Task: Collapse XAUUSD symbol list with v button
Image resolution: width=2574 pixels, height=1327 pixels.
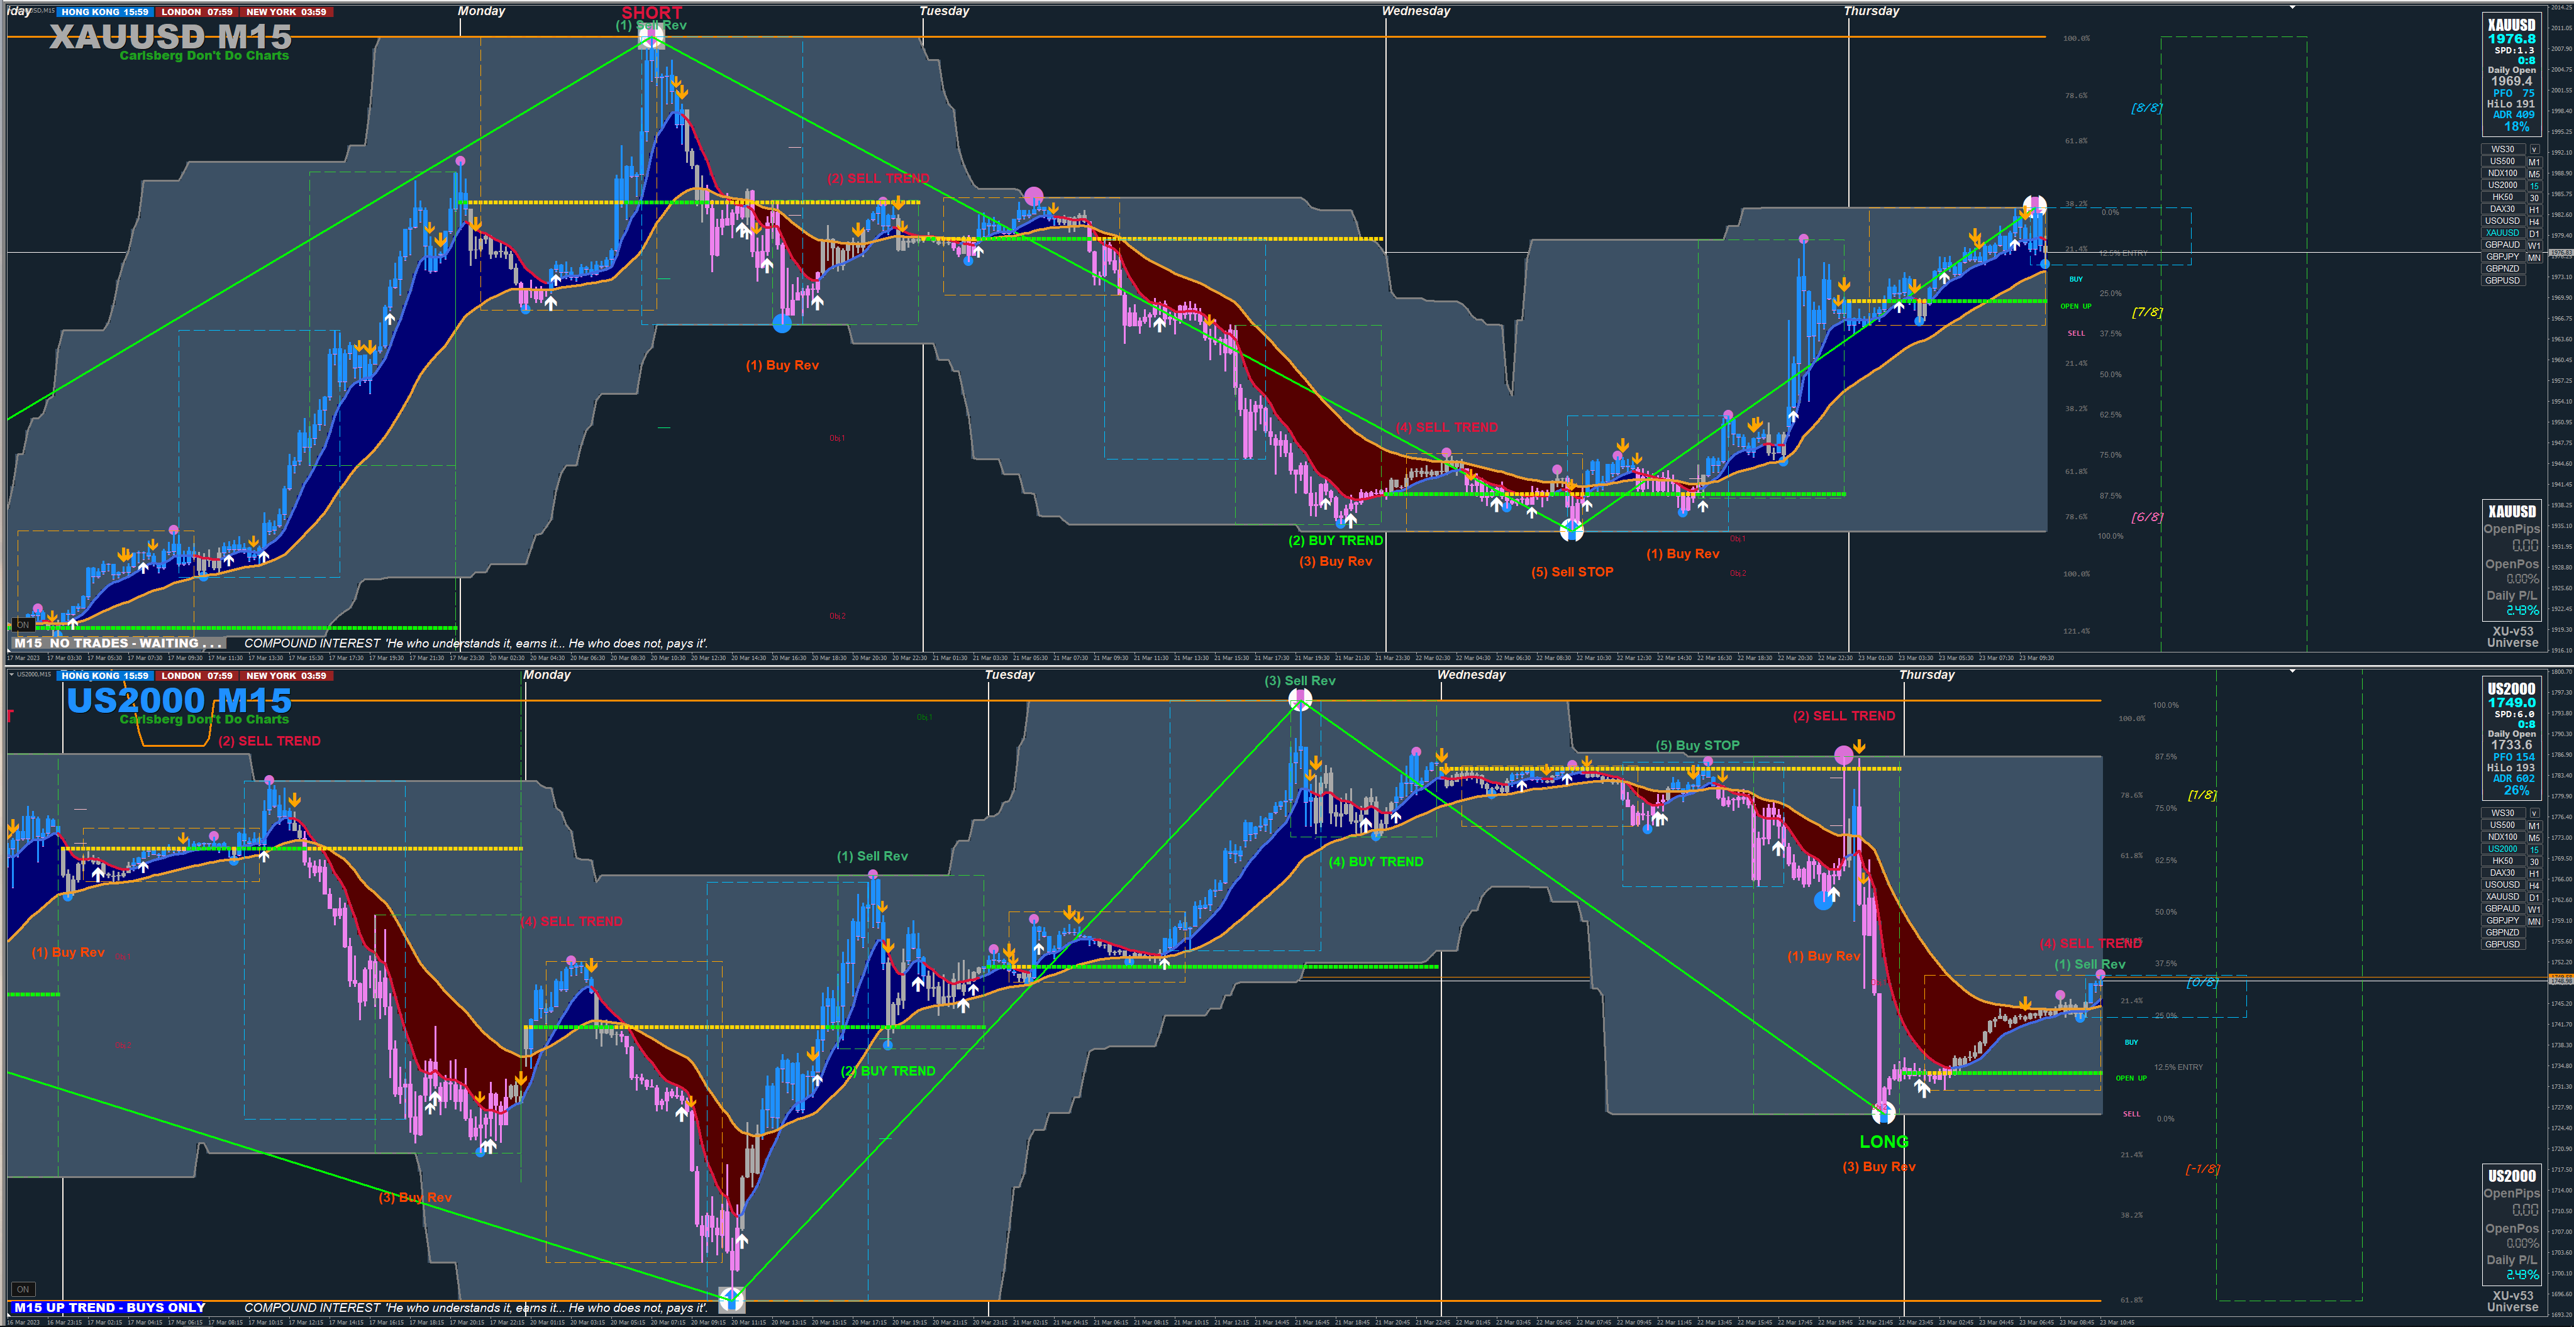Action: tap(2534, 150)
